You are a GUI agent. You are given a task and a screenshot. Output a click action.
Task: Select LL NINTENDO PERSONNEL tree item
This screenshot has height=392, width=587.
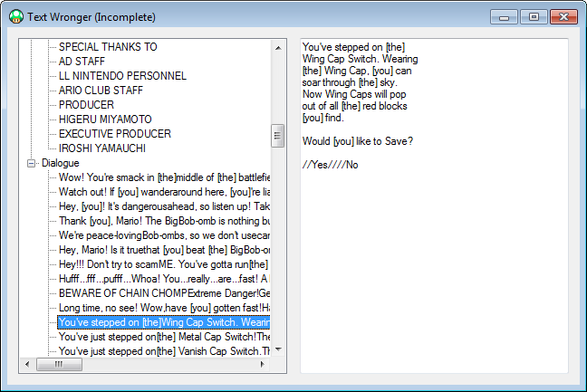pos(122,76)
